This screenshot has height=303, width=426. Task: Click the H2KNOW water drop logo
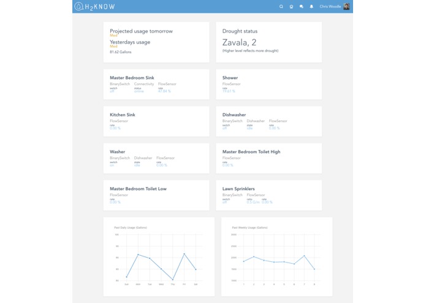[x=79, y=6]
